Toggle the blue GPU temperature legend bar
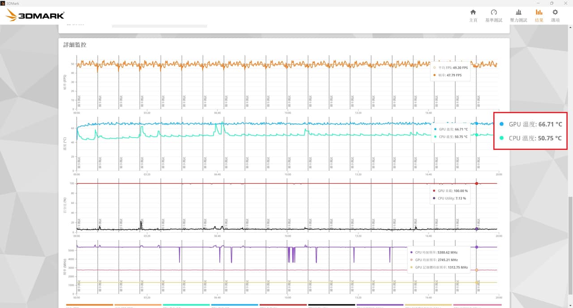 click(x=235, y=305)
